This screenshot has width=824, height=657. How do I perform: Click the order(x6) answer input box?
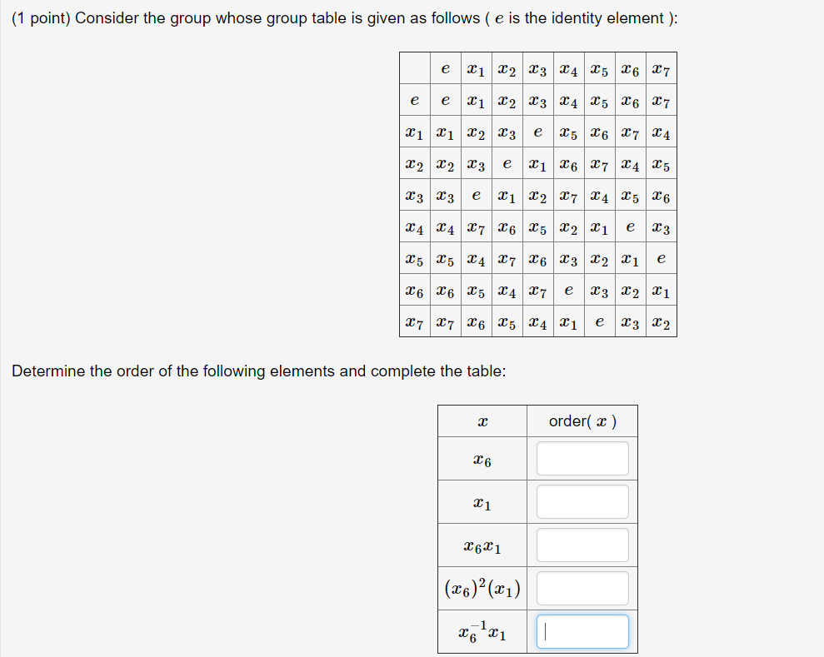[582, 458]
